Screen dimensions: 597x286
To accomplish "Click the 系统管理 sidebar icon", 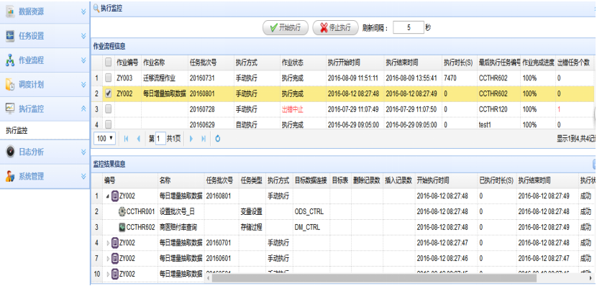I will click(x=10, y=176).
